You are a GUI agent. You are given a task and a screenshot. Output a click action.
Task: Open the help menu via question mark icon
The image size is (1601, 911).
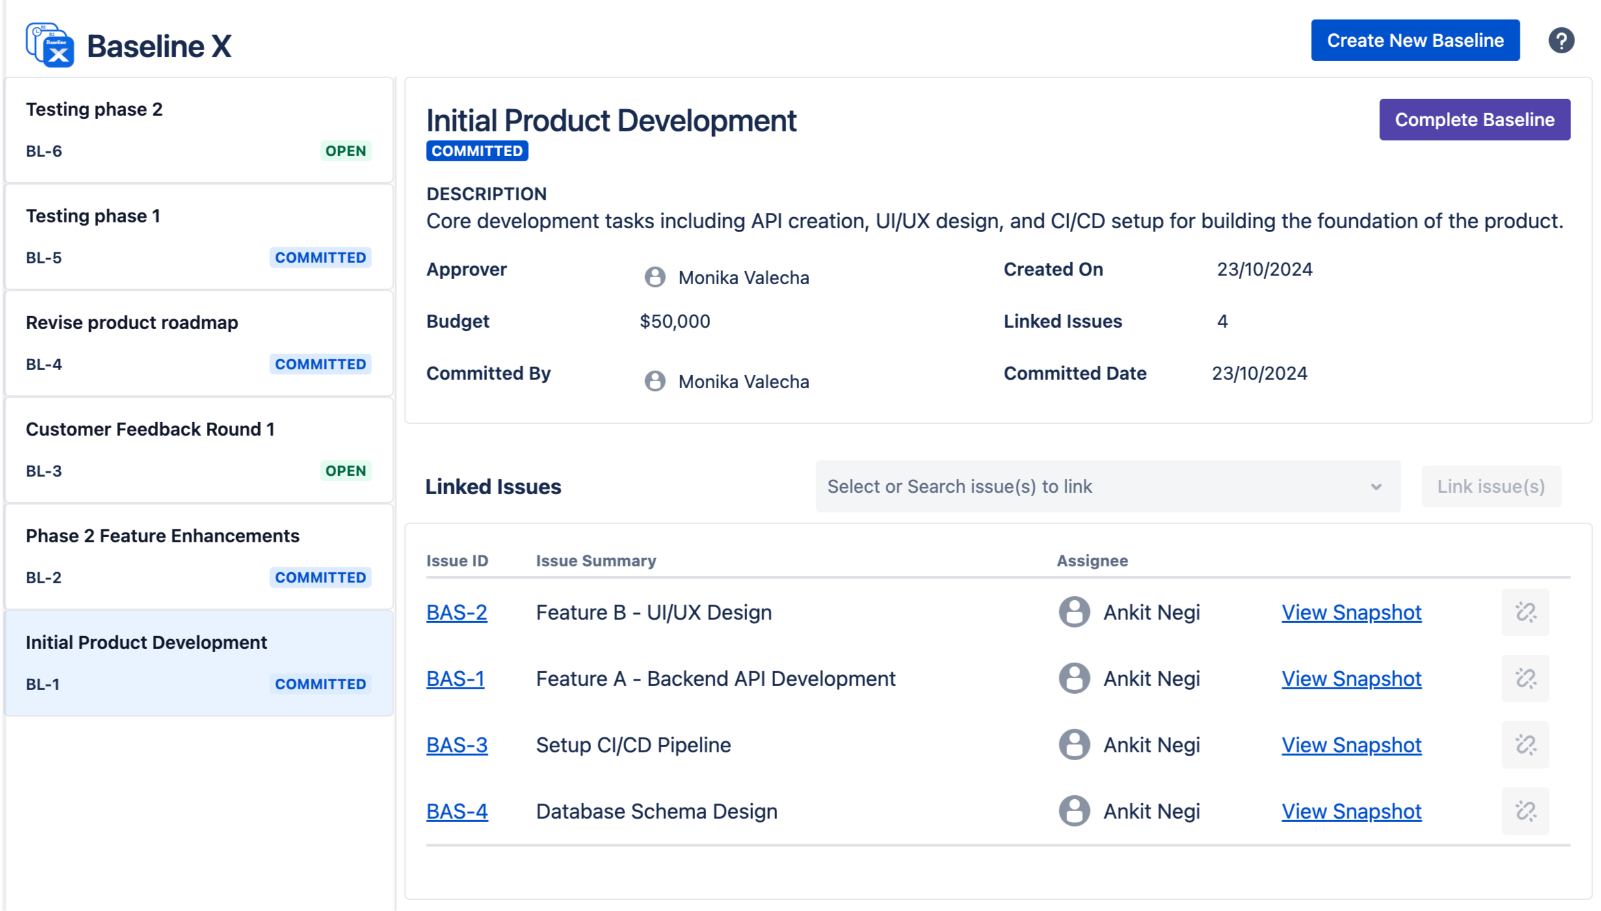pos(1562,40)
